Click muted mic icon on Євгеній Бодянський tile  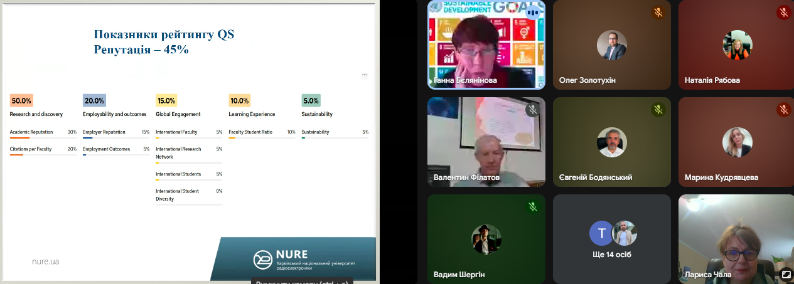point(658,110)
